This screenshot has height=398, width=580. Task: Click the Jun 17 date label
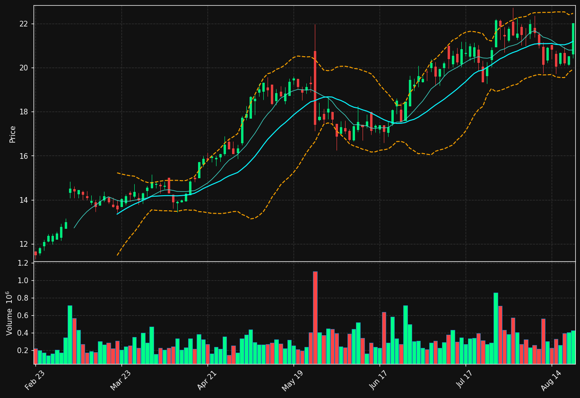click(379, 380)
